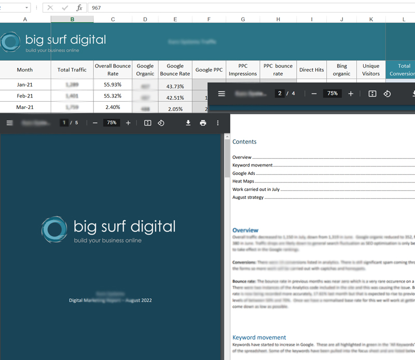Select the Jan-21 month cell

[25, 85]
